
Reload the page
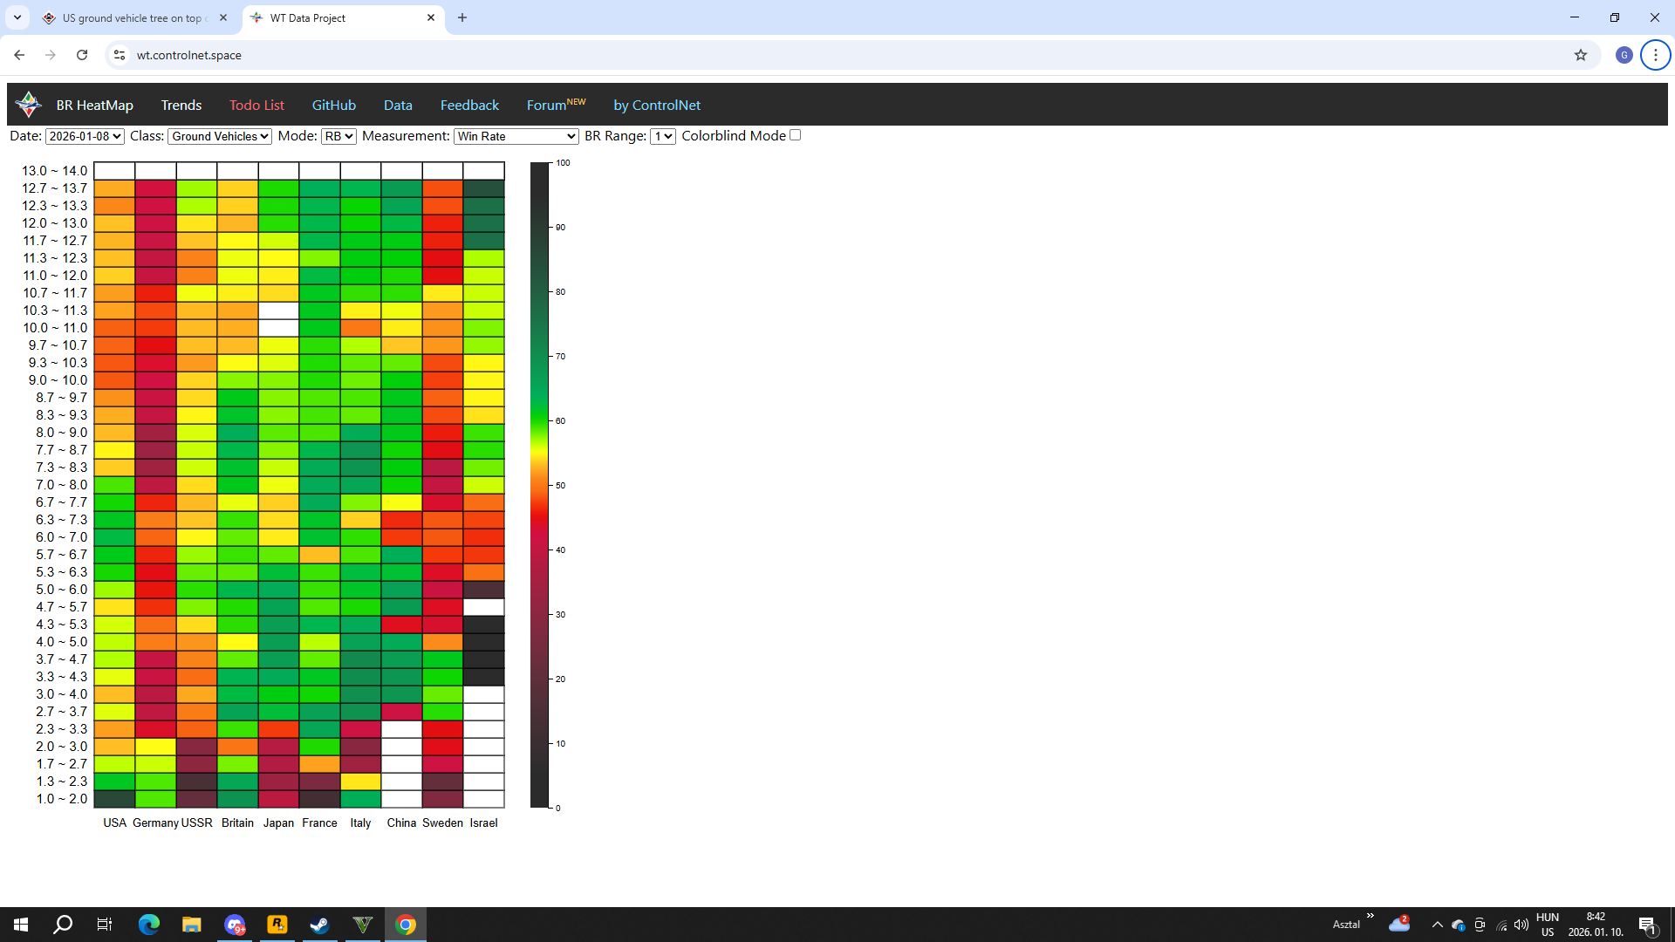click(x=82, y=55)
